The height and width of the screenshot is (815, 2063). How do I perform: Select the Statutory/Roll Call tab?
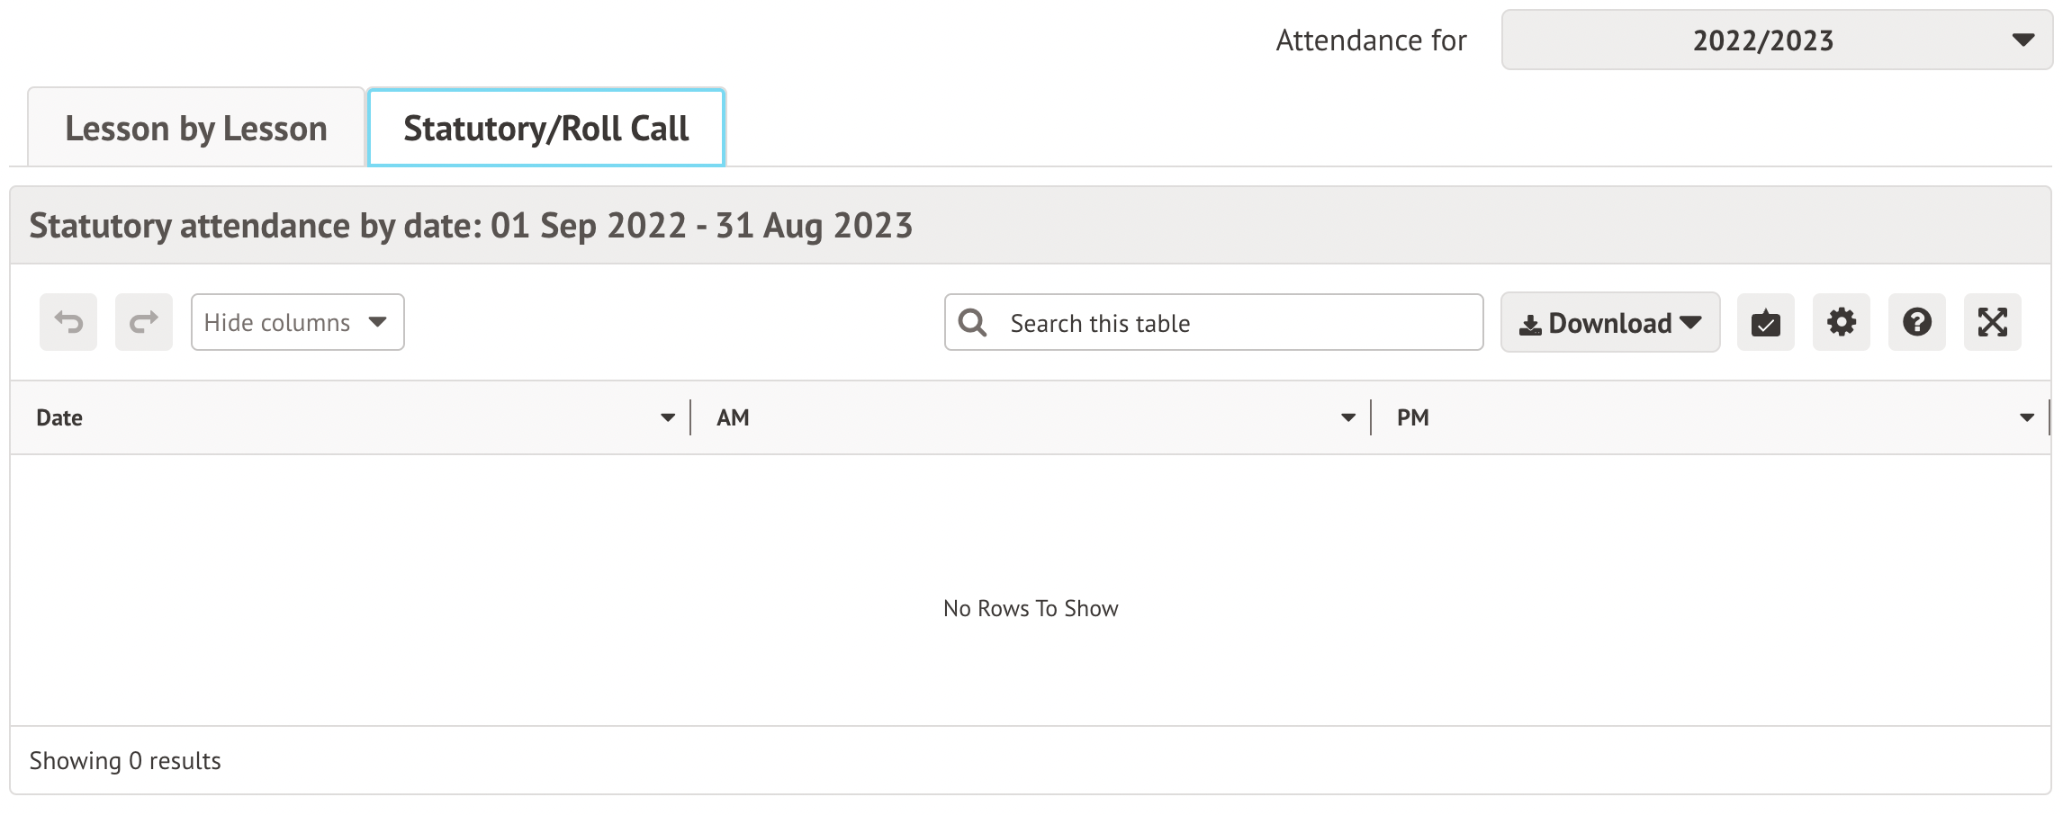pos(546,129)
